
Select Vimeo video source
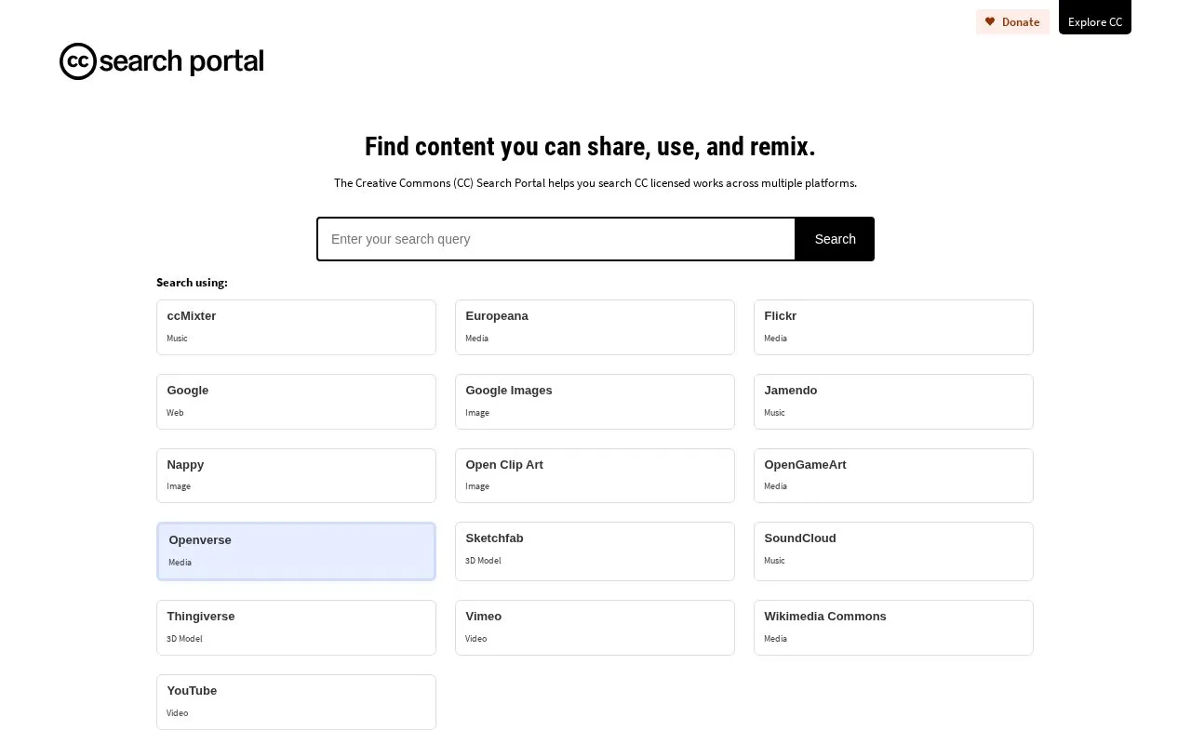tap(595, 628)
